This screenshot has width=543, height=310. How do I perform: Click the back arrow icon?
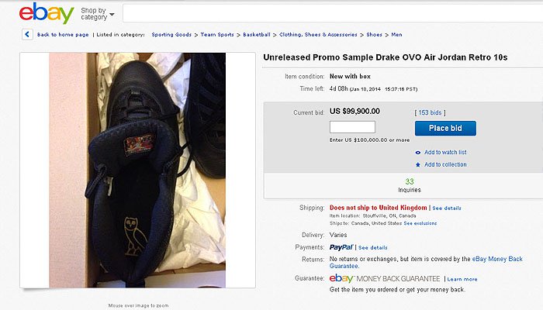coord(27,34)
